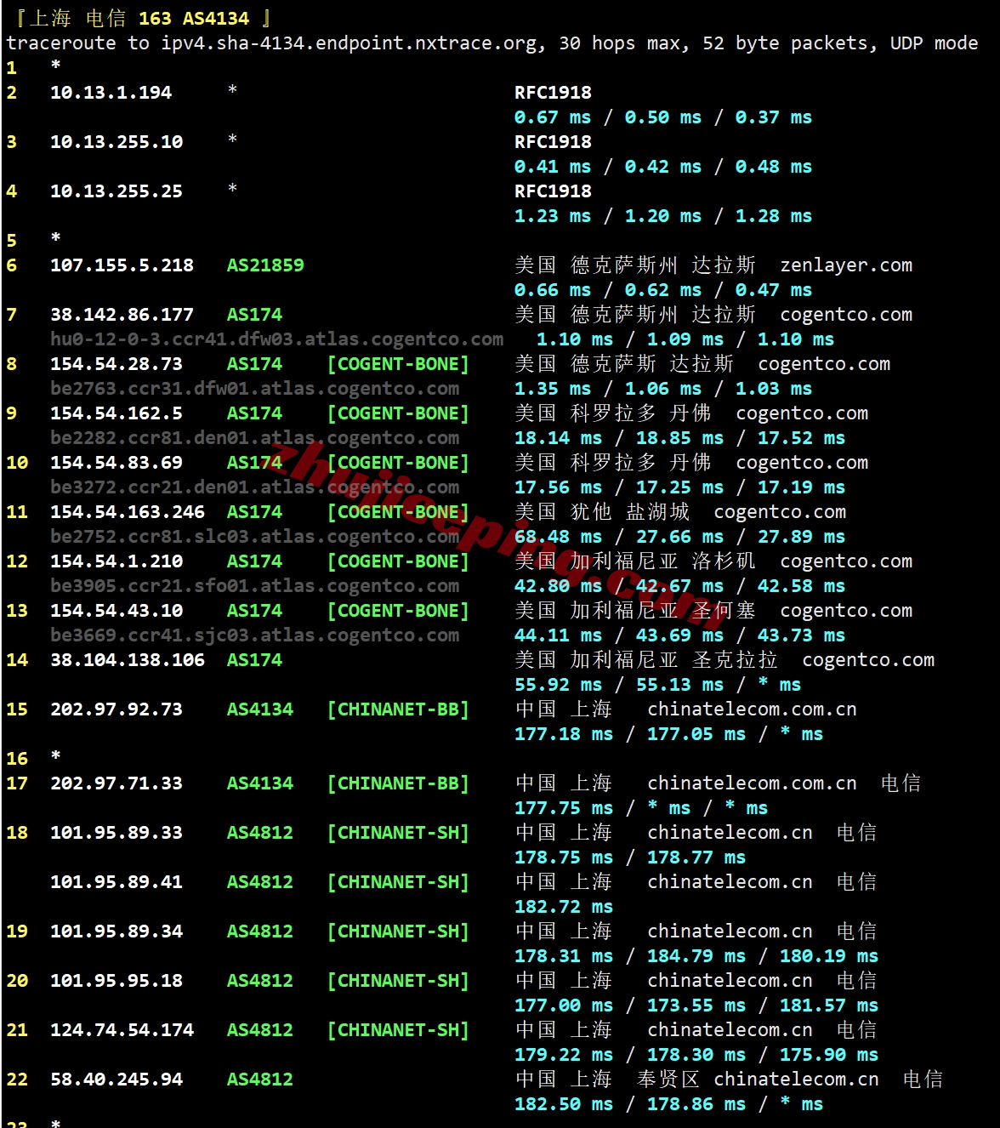Viewport: 1000px width, 1128px height.
Task: Click IP 154.54.163.246 on hop 11
Action: coord(128,512)
